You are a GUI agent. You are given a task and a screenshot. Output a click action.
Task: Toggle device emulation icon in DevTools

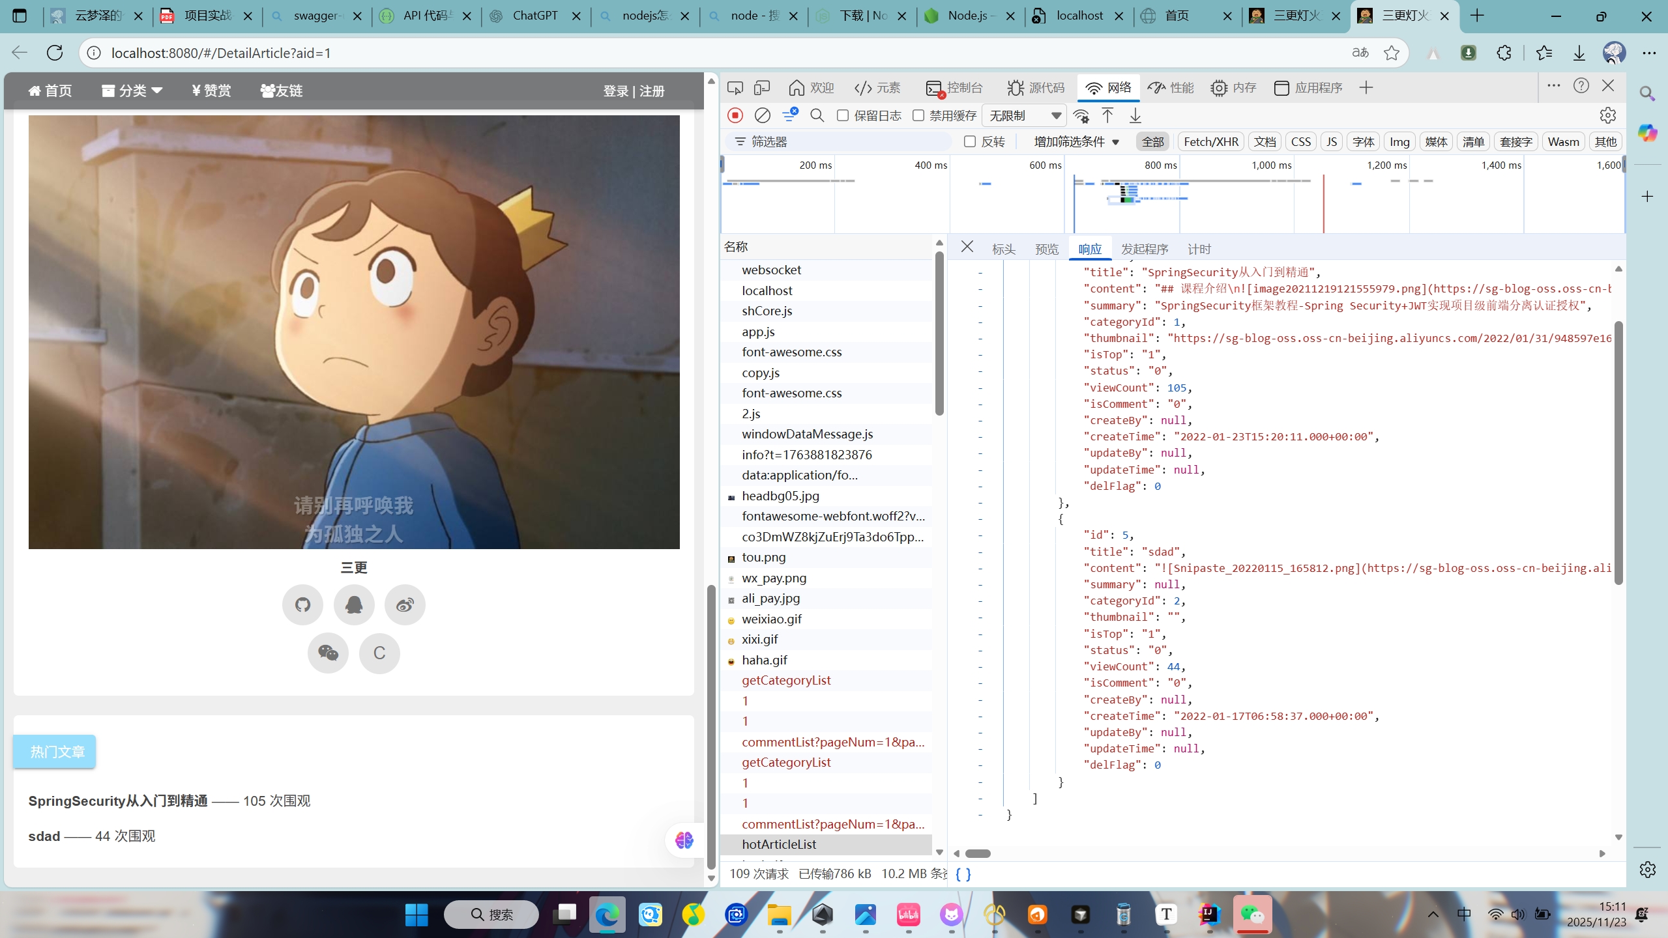click(x=762, y=88)
